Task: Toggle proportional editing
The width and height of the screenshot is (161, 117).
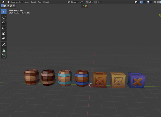Action: (96, 2)
